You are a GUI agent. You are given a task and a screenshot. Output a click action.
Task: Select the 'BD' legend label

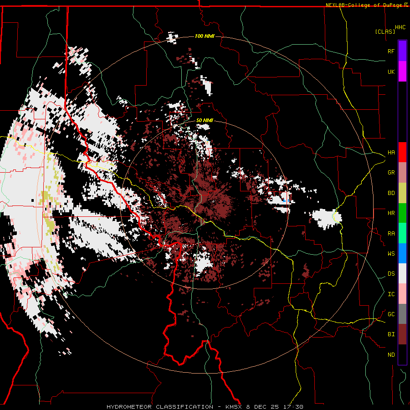pos(391,193)
